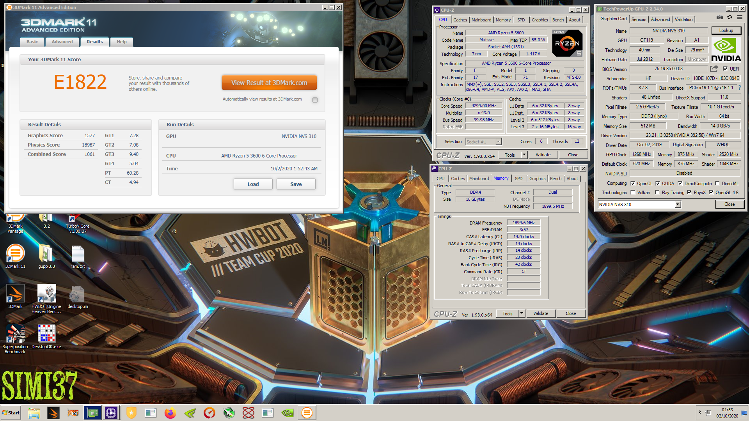The height and width of the screenshot is (421, 749).
Task: Click the BIOS export share icon in GPU-Z
Action: point(714,69)
